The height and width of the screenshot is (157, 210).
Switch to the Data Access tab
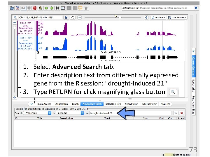click(x=44, y=104)
